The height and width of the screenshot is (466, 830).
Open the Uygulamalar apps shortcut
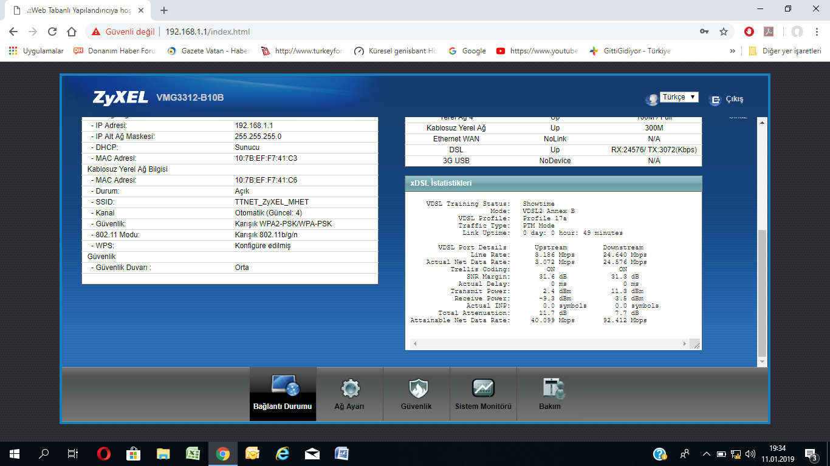(36, 51)
